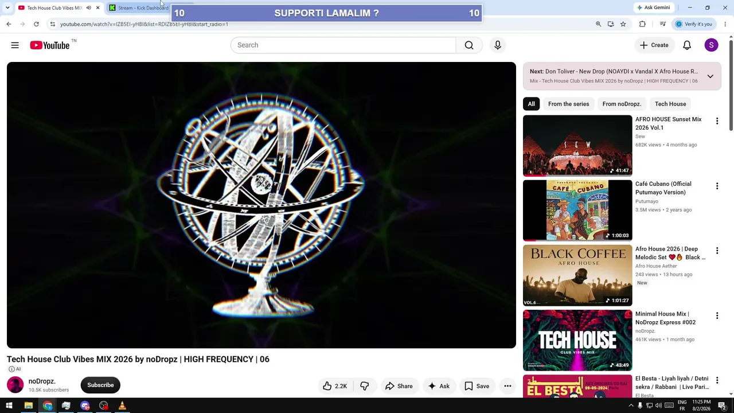Click the Verify it's you profile chip
Screen dimensions: 734x413
tap(694, 24)
